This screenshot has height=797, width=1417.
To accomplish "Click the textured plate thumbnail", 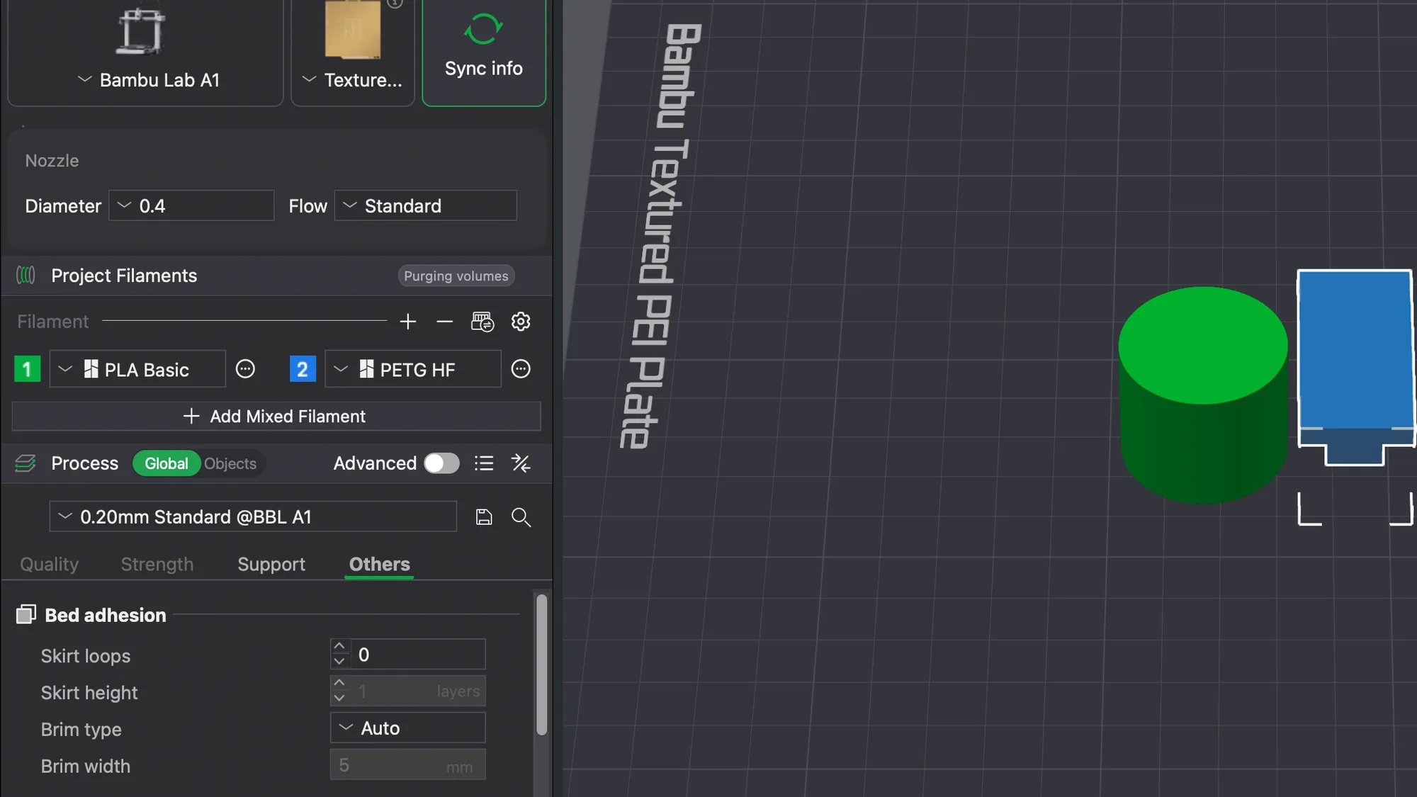I will tap(353, 30).
